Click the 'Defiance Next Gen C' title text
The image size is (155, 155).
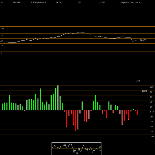pyautogui.click(x=131, y=2)
